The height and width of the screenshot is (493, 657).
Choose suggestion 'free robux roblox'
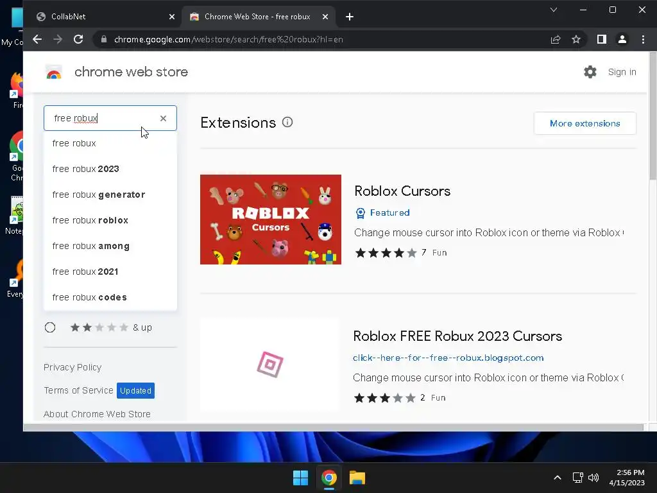click(x=110, y=221)
